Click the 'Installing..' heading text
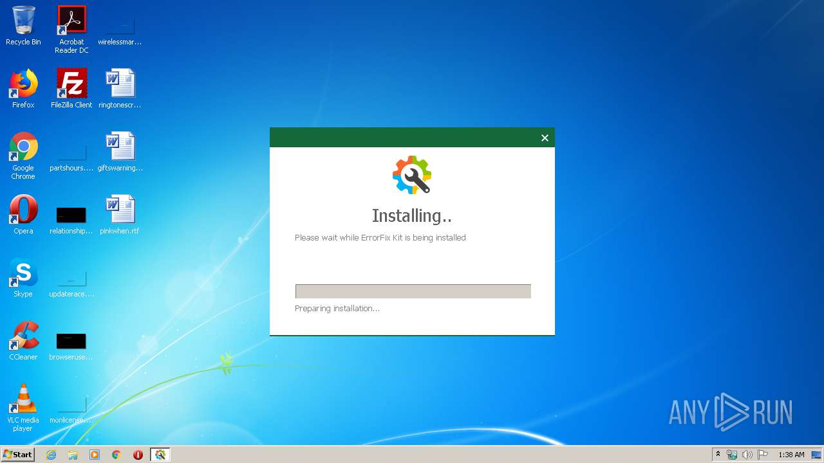Screen dimensions: 824x463 click(x=412, y=215)
